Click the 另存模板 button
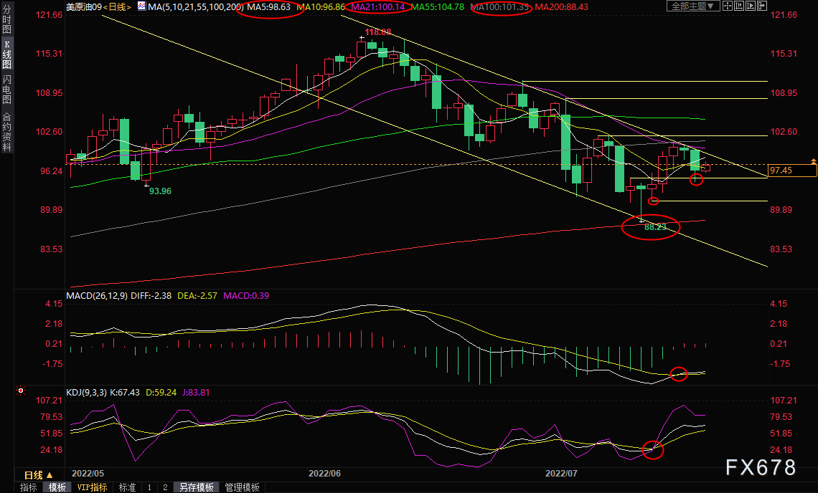This screenshot has width=818, height=493. click(196, 487)
